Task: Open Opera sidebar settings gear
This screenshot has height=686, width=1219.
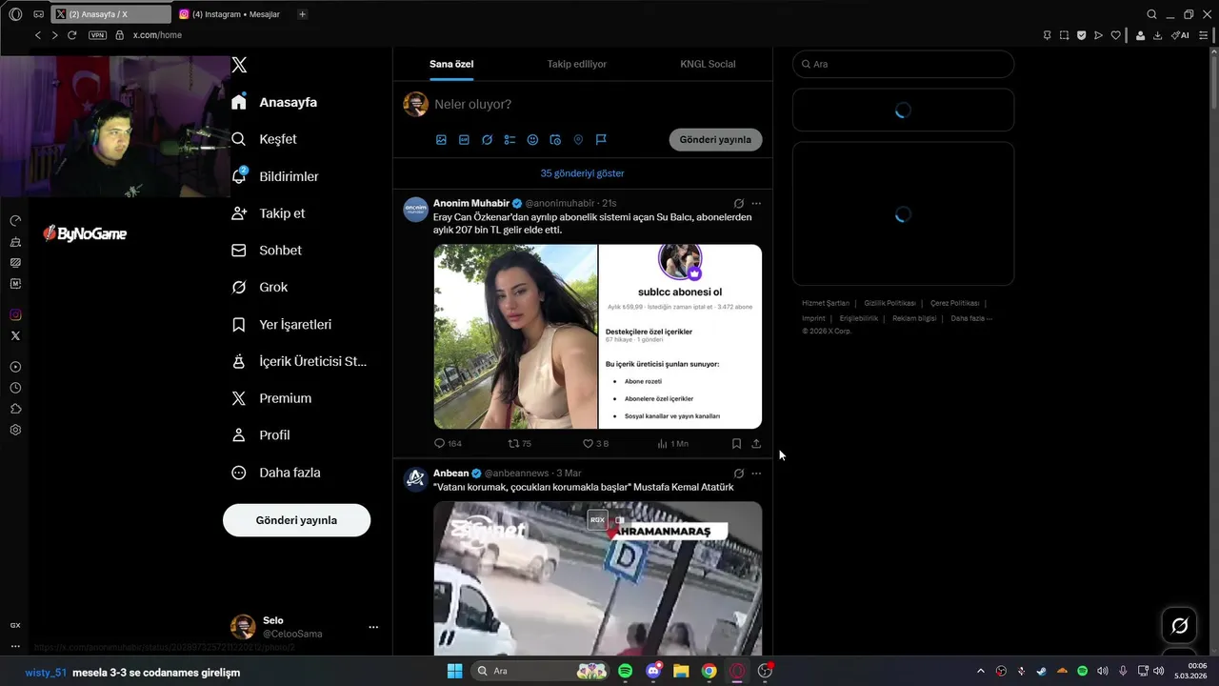Action: [x=15, y=430]
